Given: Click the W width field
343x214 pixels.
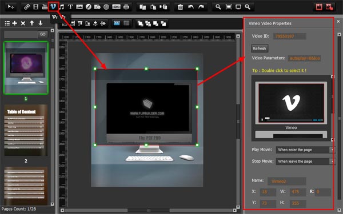Looking at the screenshot, I should 298,192.
